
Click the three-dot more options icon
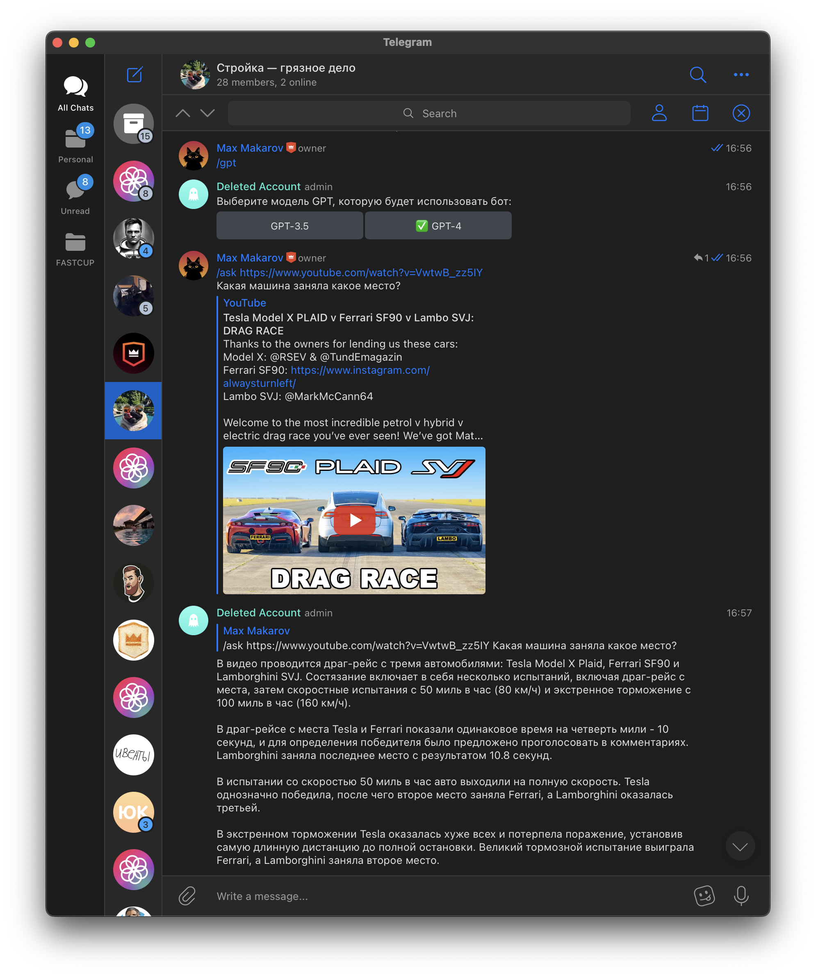740,75
